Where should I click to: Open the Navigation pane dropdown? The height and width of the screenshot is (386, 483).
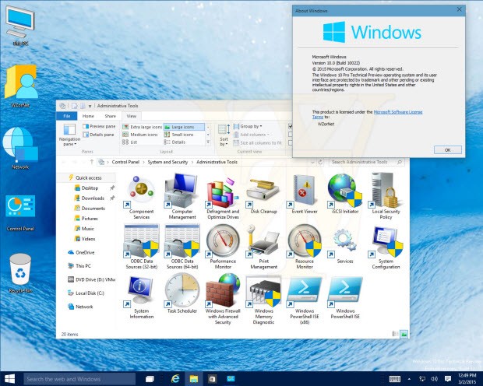click(x=69, y=136)
